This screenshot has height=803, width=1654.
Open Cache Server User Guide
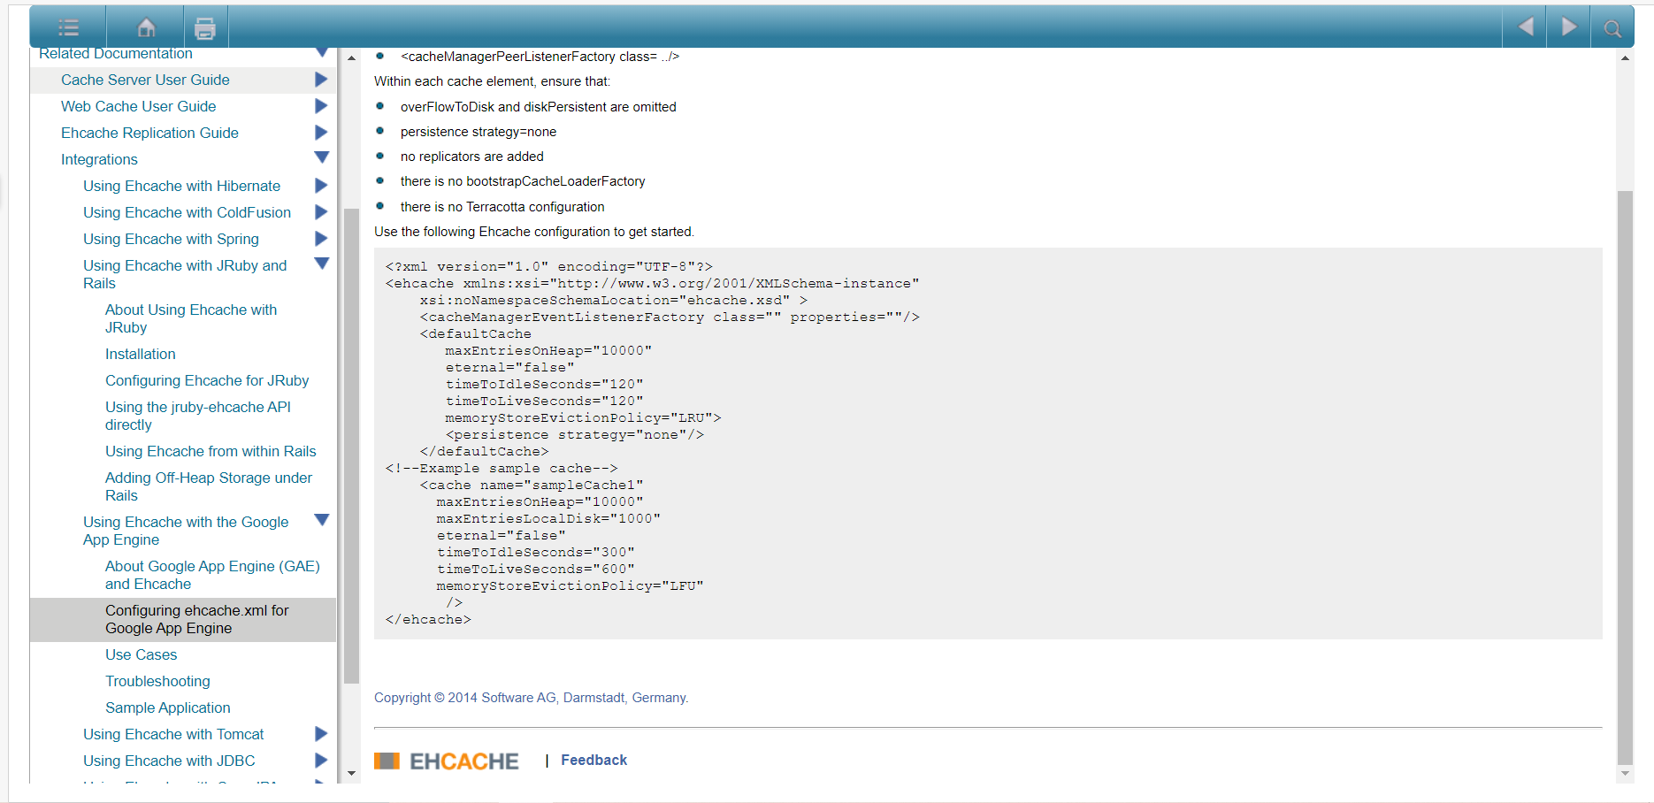[145, 80]
